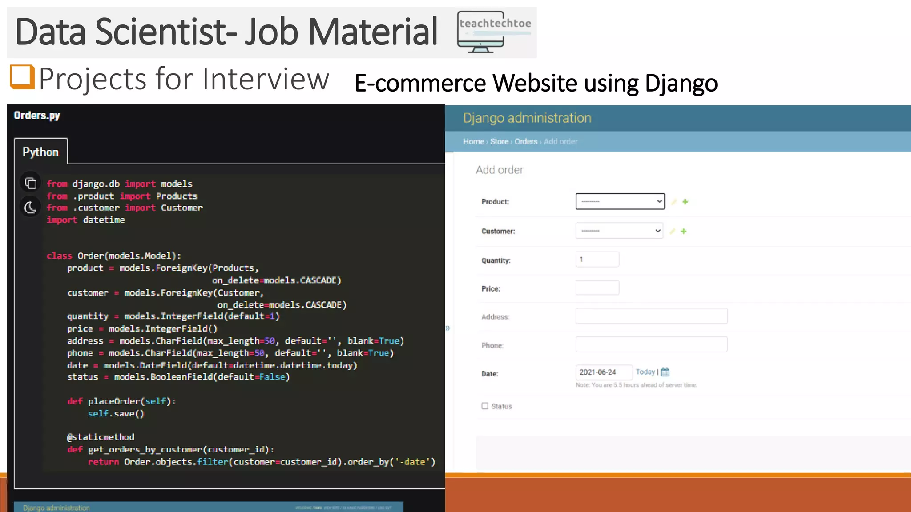Image resolution: width=911 pixels, height=512 pixels.
Task: Click the Orders.py file title
Action: pyautogui.click(x=37, y=116)
